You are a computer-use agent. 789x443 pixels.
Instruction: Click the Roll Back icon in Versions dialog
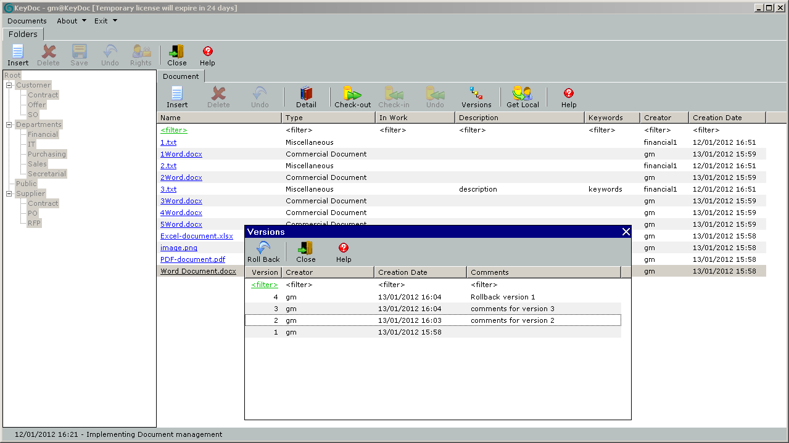tap(263, 248)
